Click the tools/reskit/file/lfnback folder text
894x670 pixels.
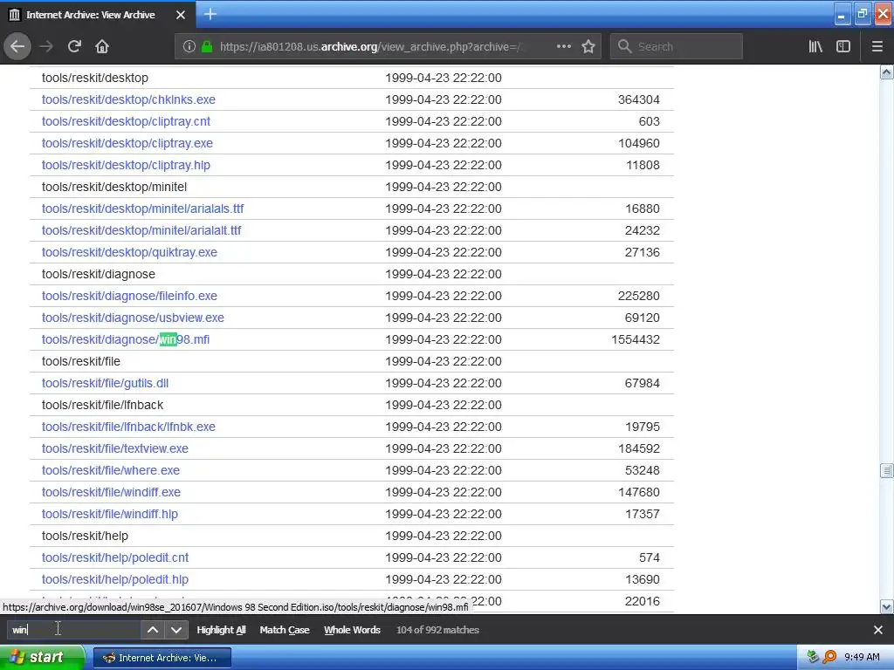(103, 405)
